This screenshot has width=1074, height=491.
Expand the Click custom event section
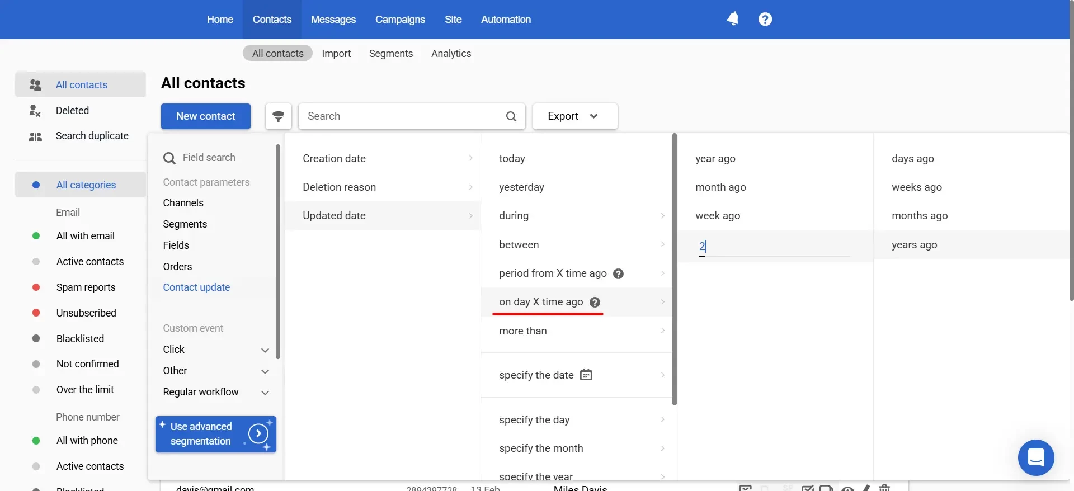tap(265, 350)
